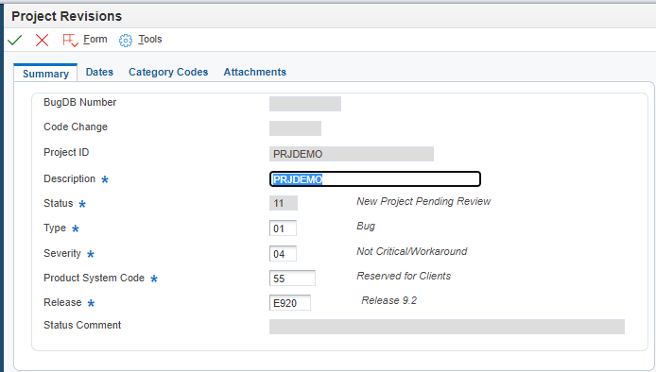Click the Product System Code field
The width and height of the screenshot is (656, 372).
pyautogui.click(x=292, y=279)
